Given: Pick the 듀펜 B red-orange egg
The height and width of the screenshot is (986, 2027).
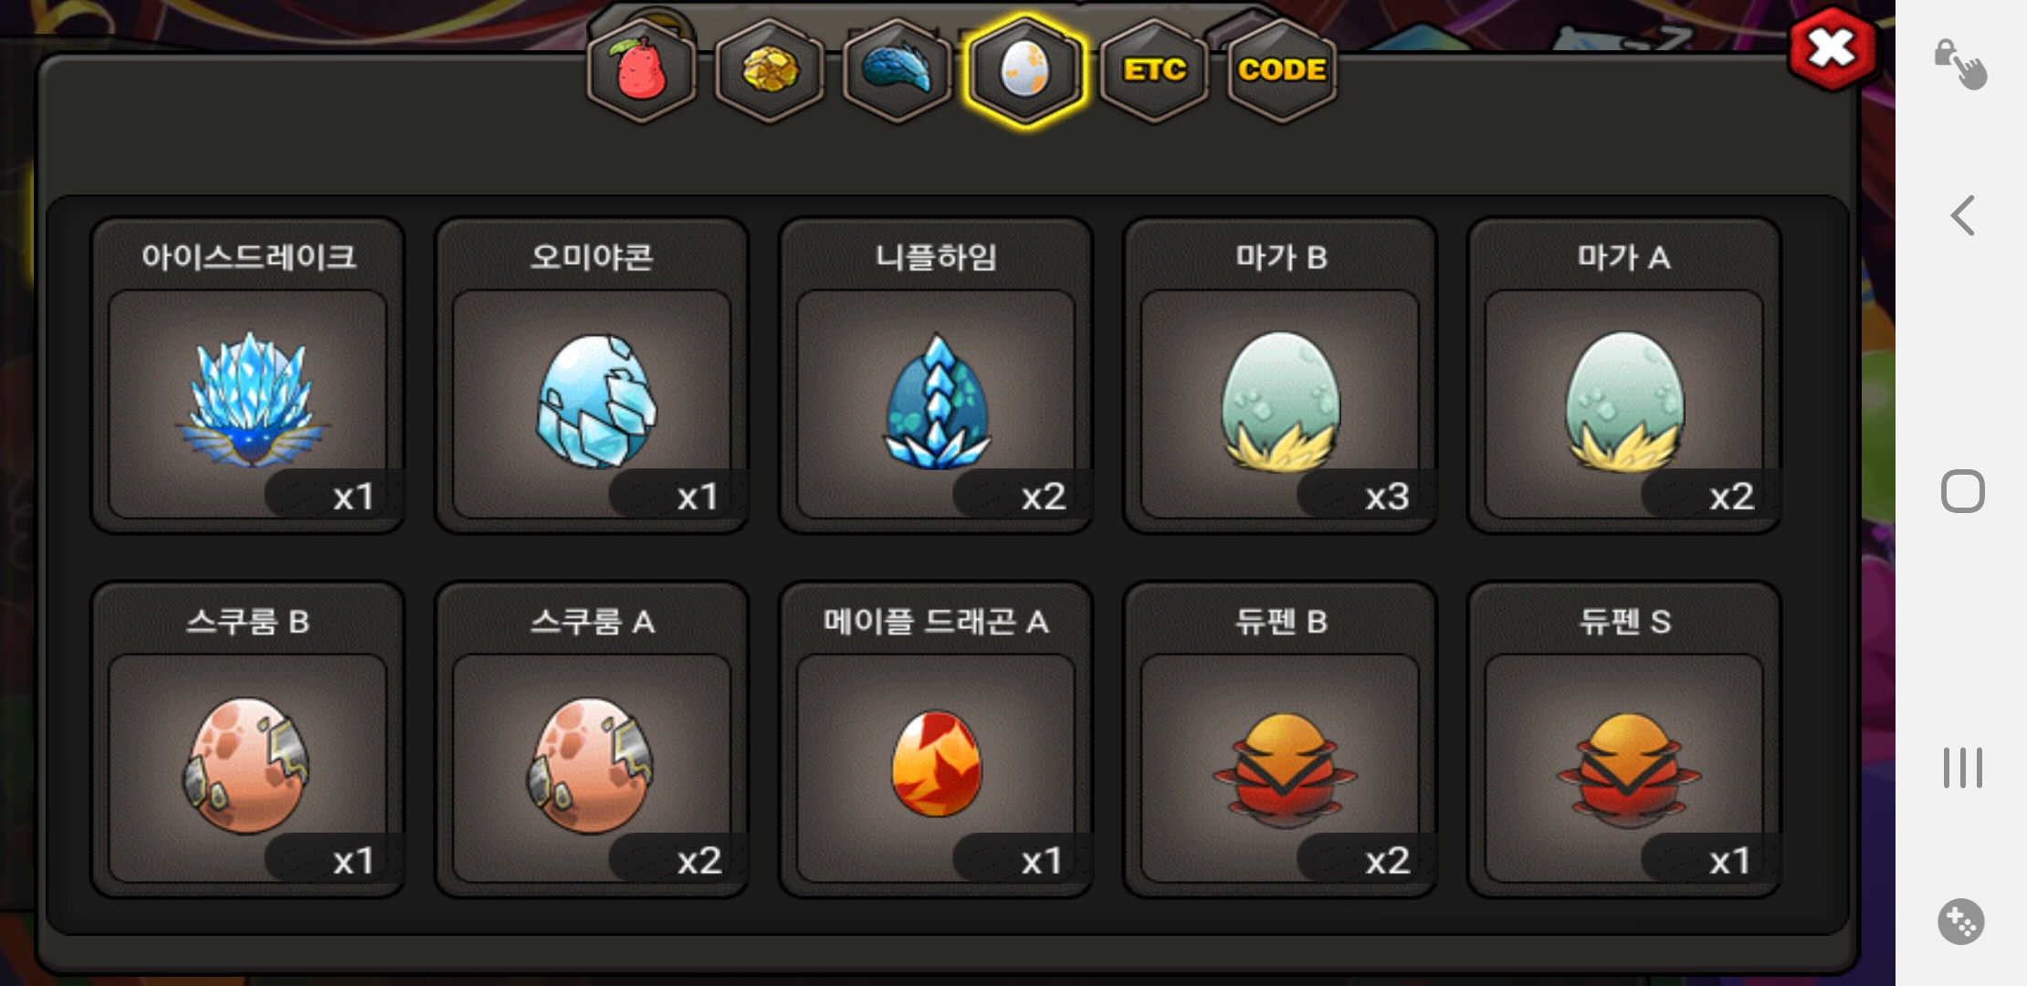Looking at the screenshot, I should pos(1280,739).
